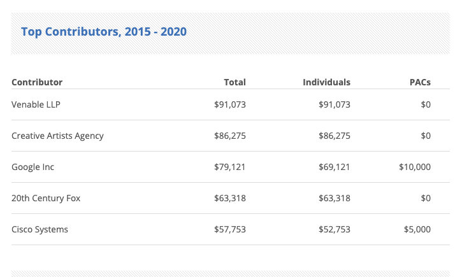Click the Contributor column header
Viewport: 462px width, 277px height.
click(37, 82)
